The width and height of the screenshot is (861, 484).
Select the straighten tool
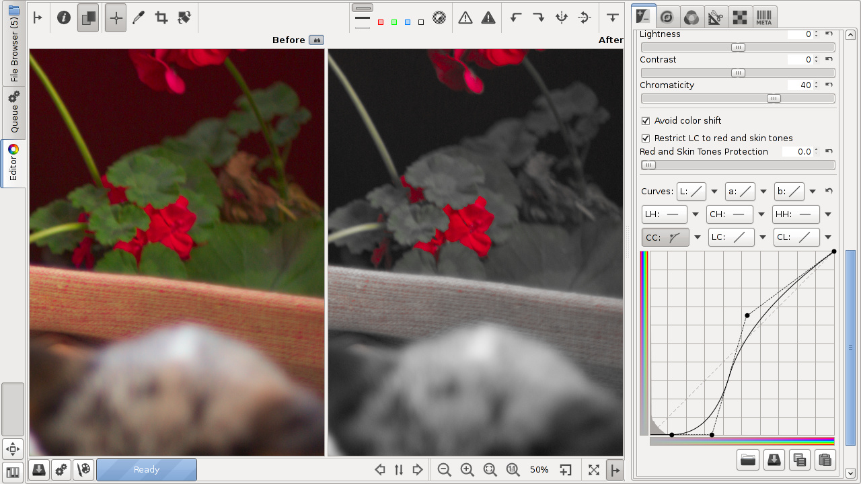tap(184, 18)
